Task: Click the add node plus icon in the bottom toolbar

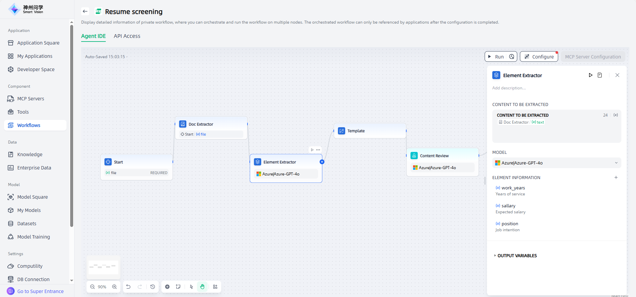Action: point(167,287)
